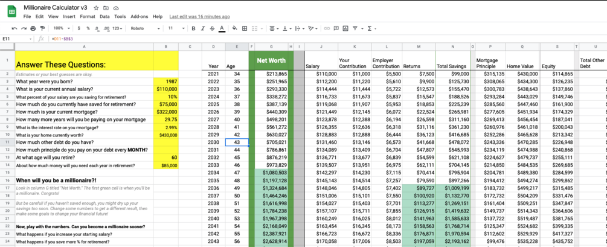This screenshot has width=607, height=247.
Task: Open the Format menu
Action: (x=88, y=17)
